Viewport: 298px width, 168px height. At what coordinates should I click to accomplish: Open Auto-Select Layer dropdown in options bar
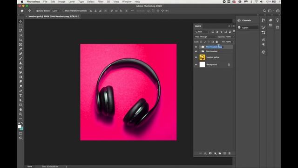click(56, 11)
